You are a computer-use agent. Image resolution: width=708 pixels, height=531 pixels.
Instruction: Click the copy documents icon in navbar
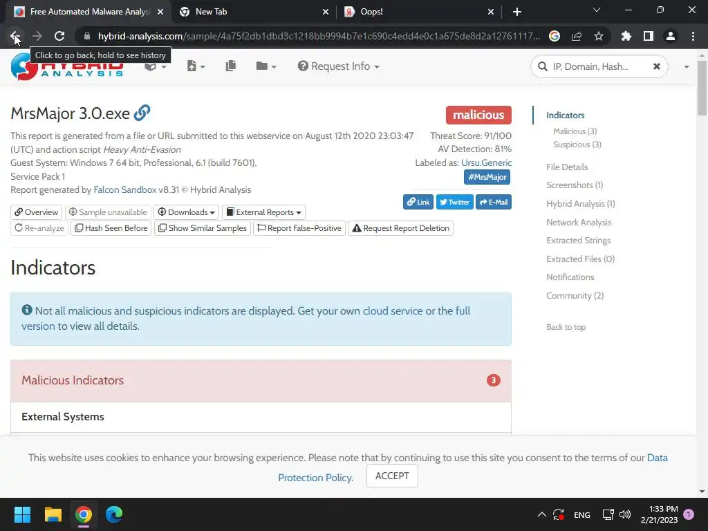tap(231, 66)
